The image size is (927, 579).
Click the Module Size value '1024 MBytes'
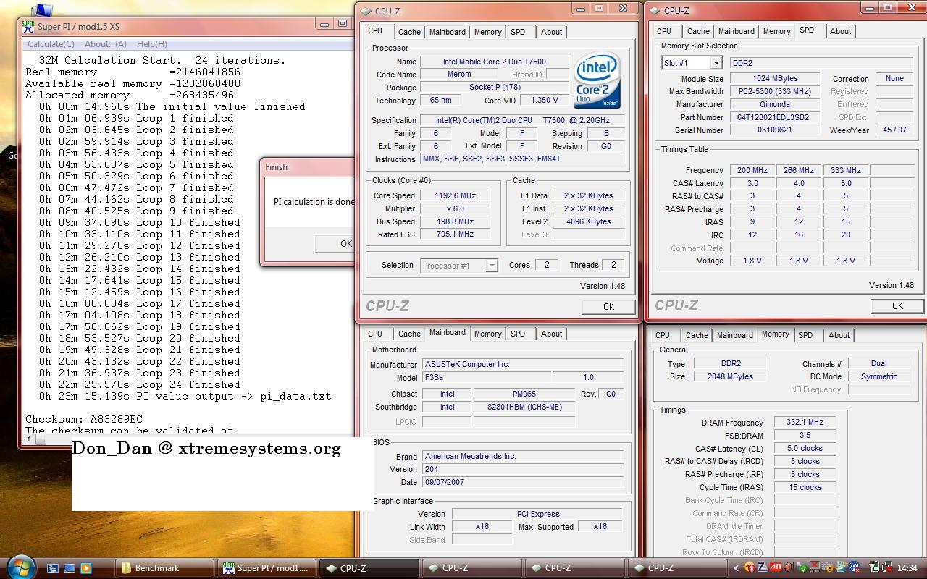pyautogui.click(x=774, y=78)
